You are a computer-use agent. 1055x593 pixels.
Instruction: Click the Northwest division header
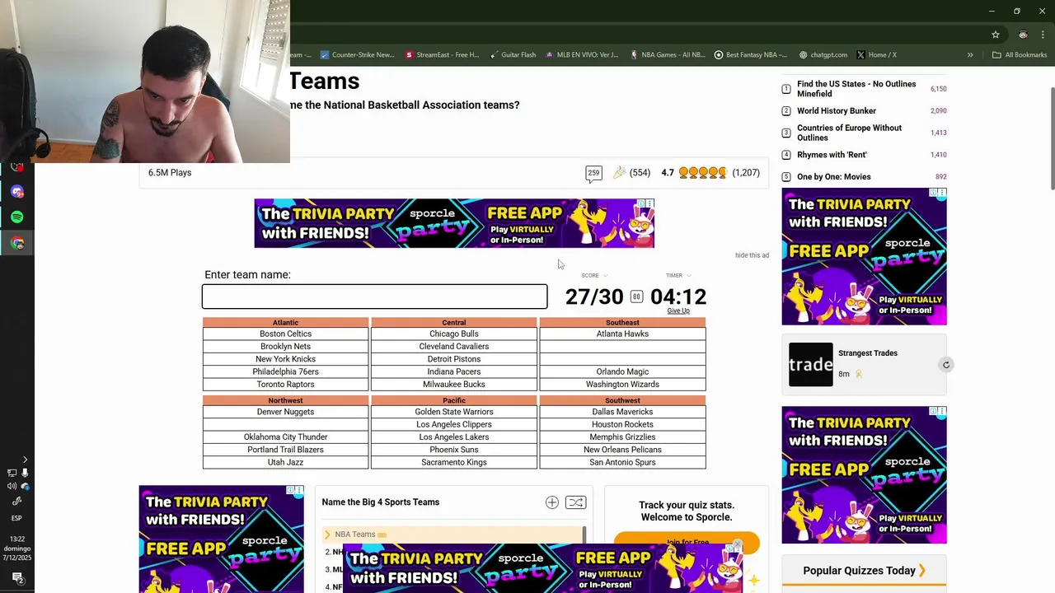point(285,400)
